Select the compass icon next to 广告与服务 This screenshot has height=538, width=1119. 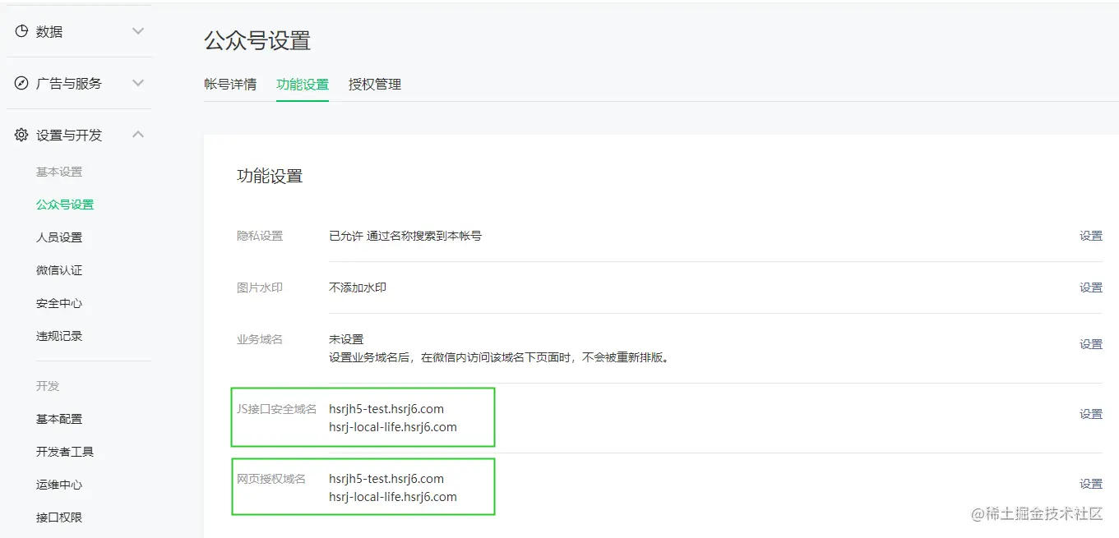coord(21,82)
